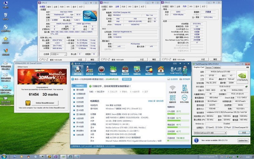Open the yellow star desktop icon
Viewport: 254px width, 159px height.
[x=5, y=40]
